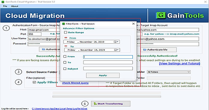Open the From date calendar dropdown
The height and width of the screenshot is (110, 209).
click(x=116, y=42)
